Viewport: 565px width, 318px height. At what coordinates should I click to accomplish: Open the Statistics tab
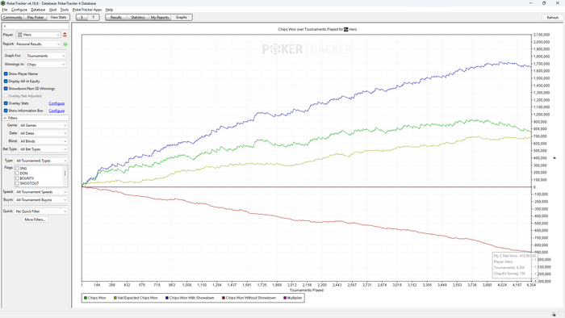click(x=138, y=17)
